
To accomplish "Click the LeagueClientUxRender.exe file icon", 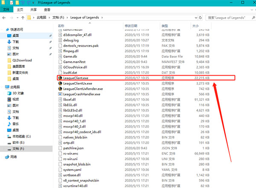I will tap(60, 89).
